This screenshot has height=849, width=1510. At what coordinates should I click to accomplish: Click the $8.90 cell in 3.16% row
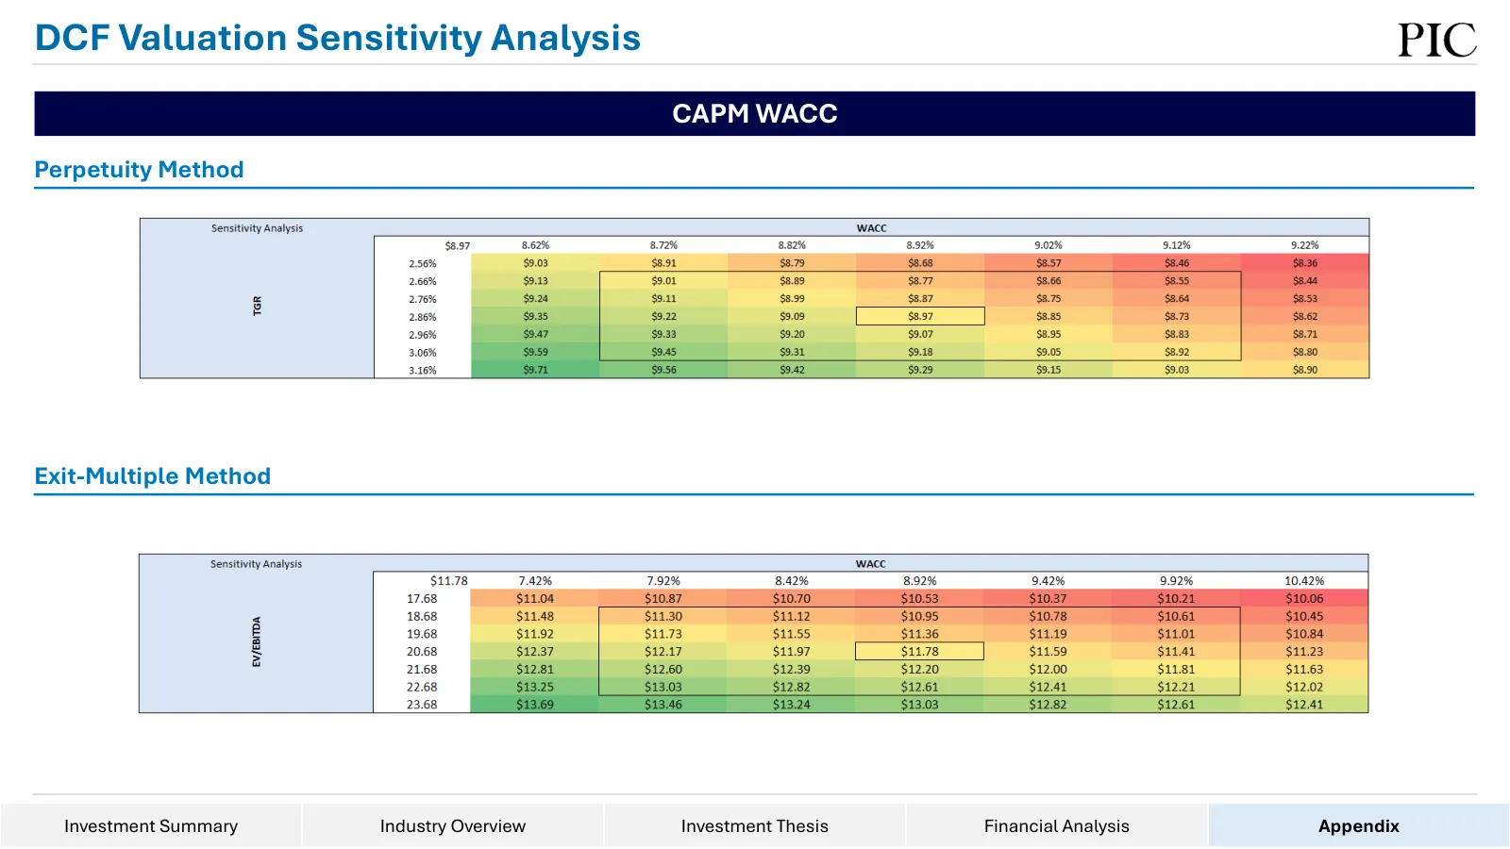tap(1305, 370)
